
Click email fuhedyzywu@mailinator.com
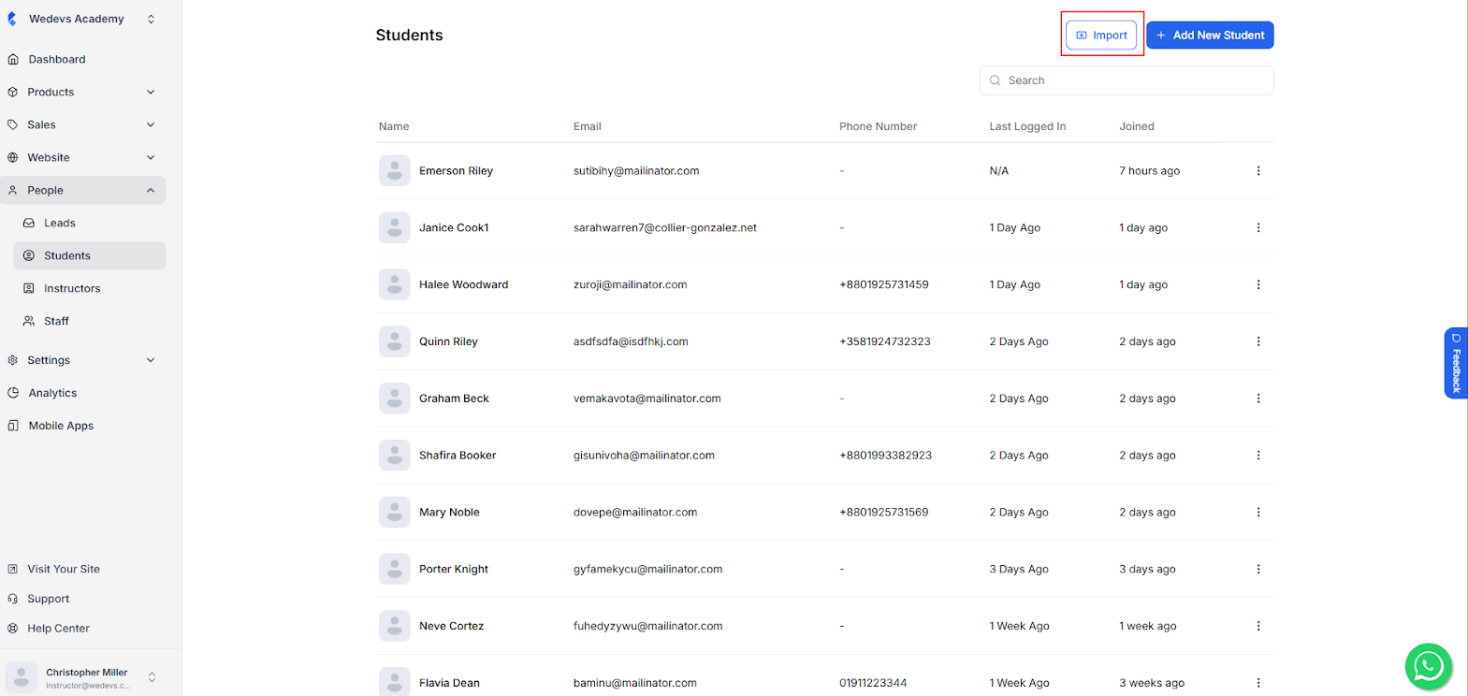click(647, 626)
